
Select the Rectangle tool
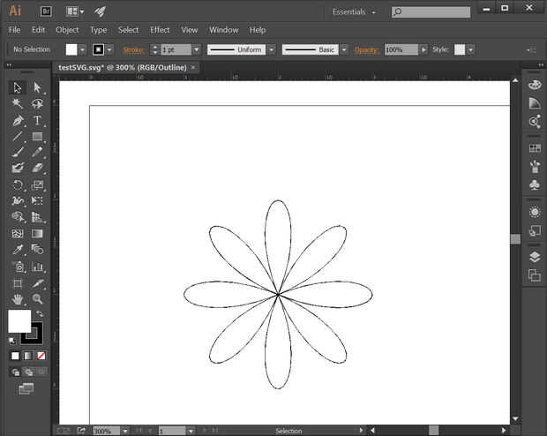point(37,136)
